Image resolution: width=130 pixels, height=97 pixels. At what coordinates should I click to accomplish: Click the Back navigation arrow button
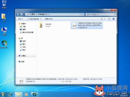pos(18,14)
